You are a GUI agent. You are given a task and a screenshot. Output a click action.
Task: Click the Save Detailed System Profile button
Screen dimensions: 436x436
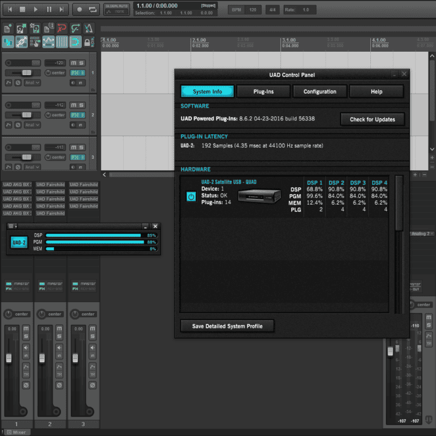tap(227, 326)
